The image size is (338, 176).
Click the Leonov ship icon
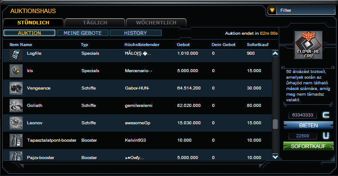(x=16, y=123)
